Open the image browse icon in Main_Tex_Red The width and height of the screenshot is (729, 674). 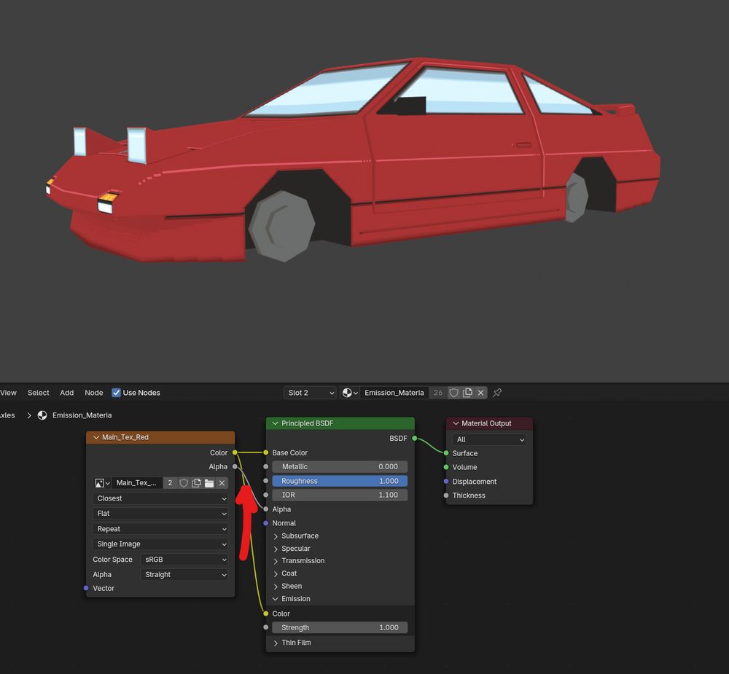pos(102,483)
